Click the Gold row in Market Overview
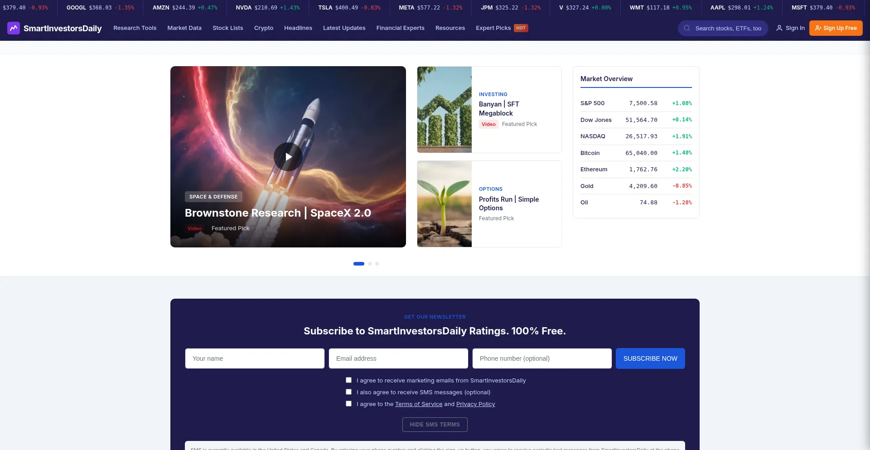Viewport: 870px width, 450px height. 636,186
